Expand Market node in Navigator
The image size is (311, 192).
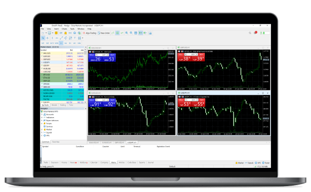point(42,129)
